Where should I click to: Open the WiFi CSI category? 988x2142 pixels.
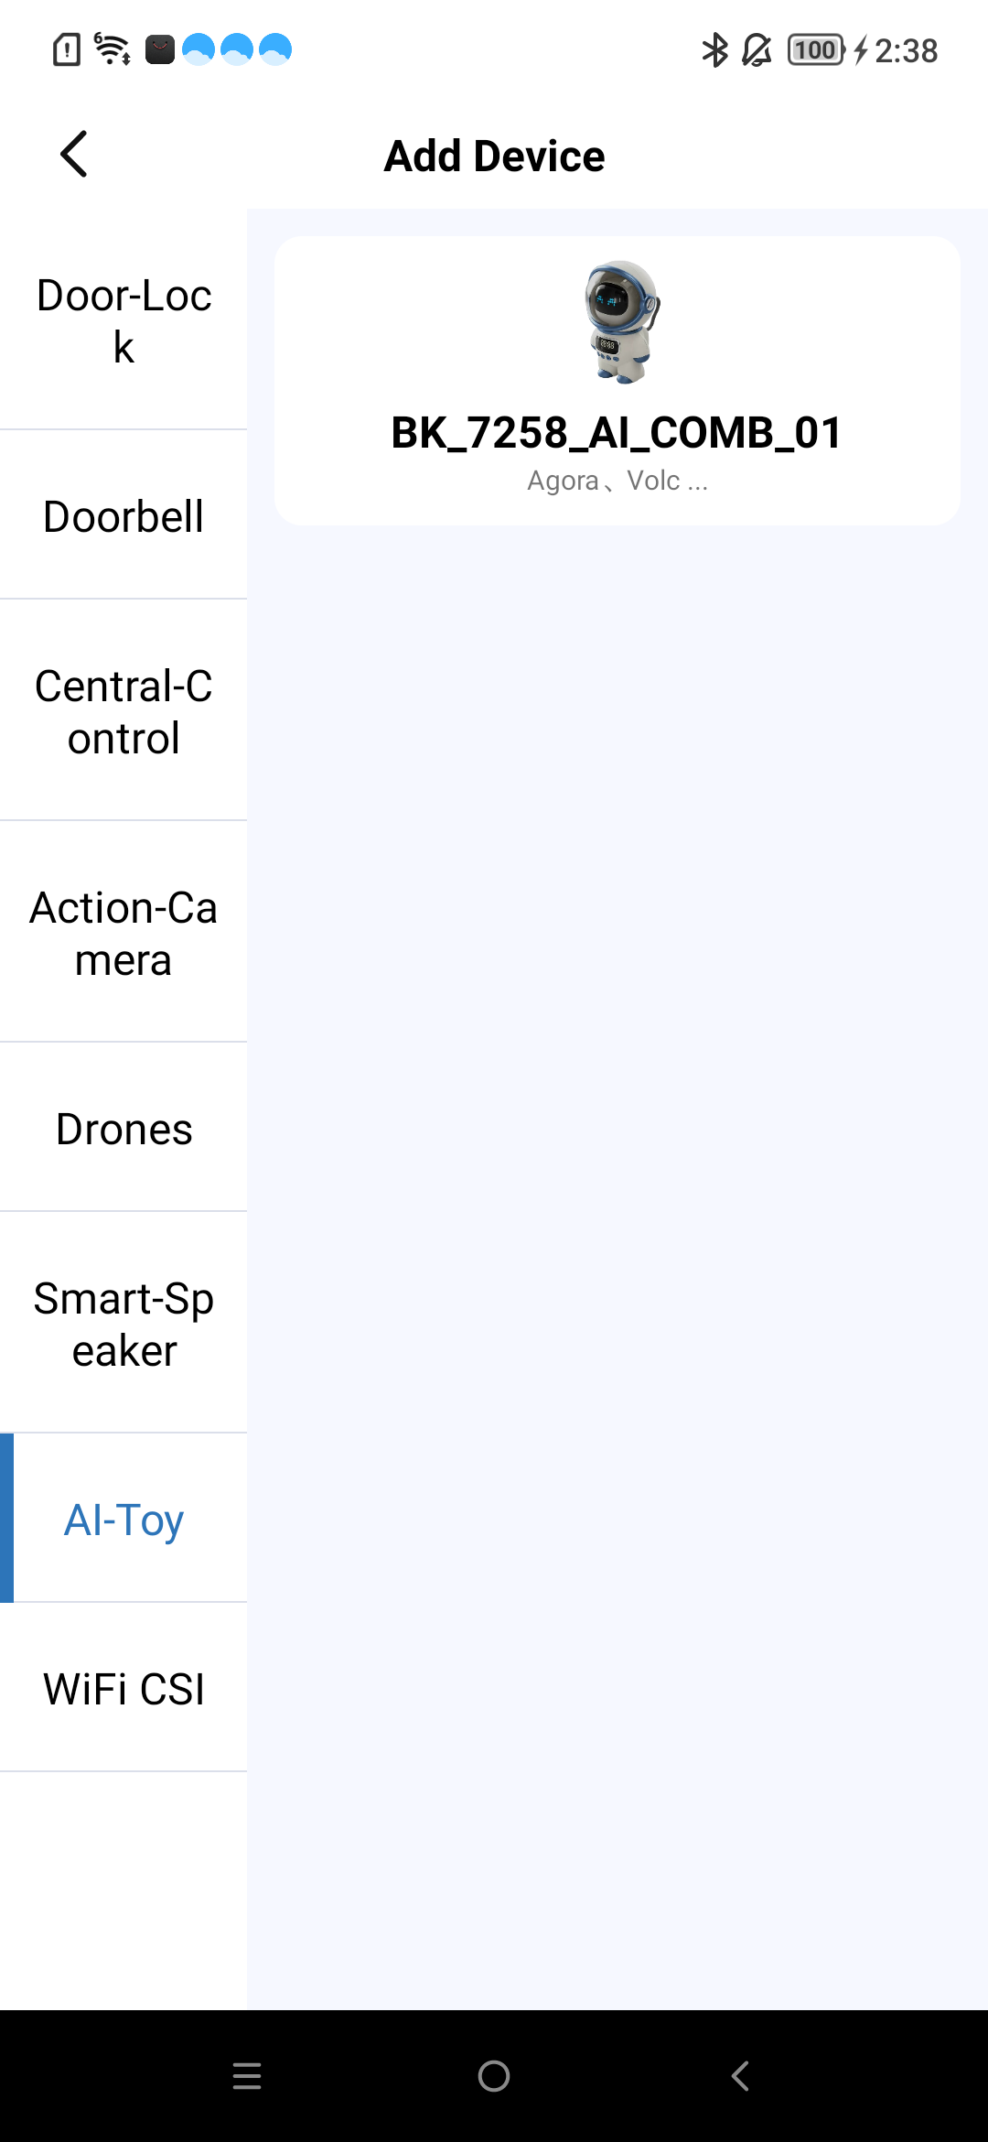click(x=123, y=1689)
